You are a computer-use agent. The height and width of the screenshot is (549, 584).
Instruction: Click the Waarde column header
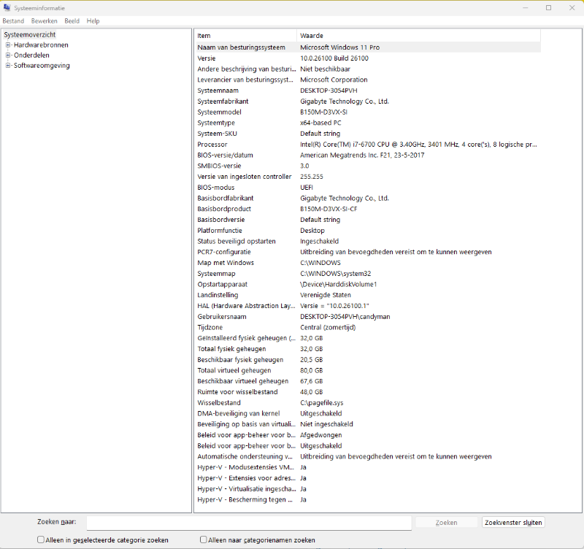point(418,36)
